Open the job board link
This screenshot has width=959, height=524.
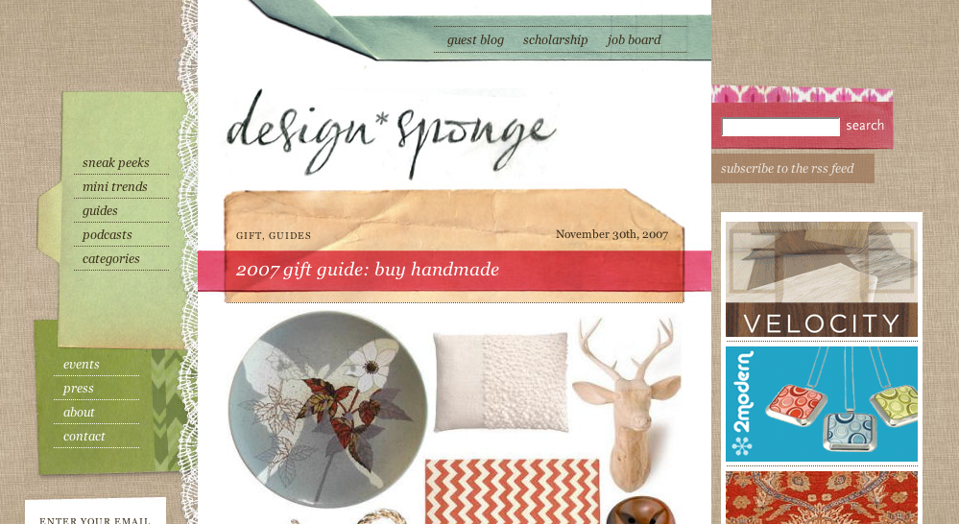click(634, 39)
